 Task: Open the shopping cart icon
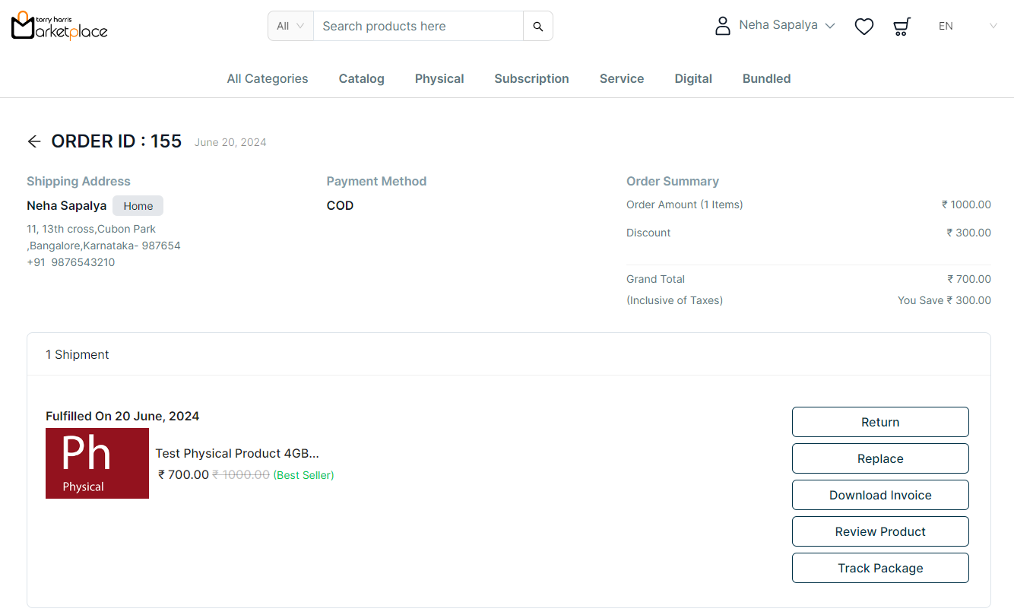point(902,27)
